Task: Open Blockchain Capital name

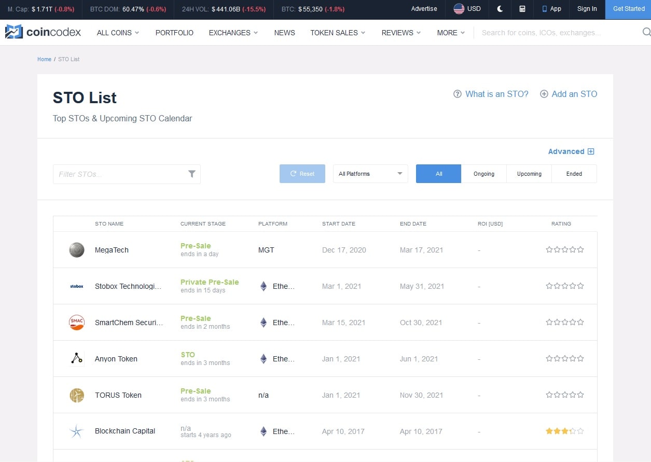Action: (x=125, y=431)
